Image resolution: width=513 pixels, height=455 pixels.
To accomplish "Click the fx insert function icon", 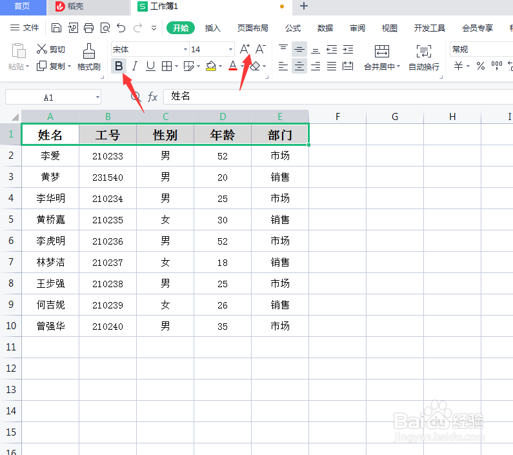I will [152, 97].
